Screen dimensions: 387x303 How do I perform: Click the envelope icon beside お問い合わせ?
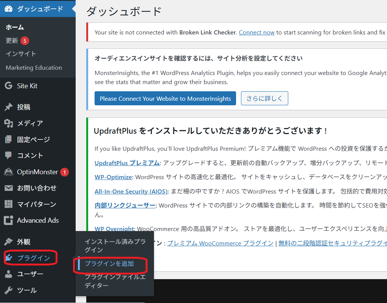coord(8,188)
